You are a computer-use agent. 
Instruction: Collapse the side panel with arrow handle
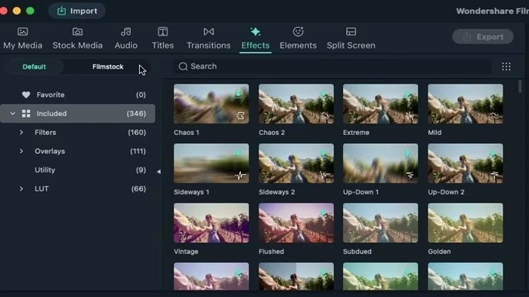coord(159,172)
